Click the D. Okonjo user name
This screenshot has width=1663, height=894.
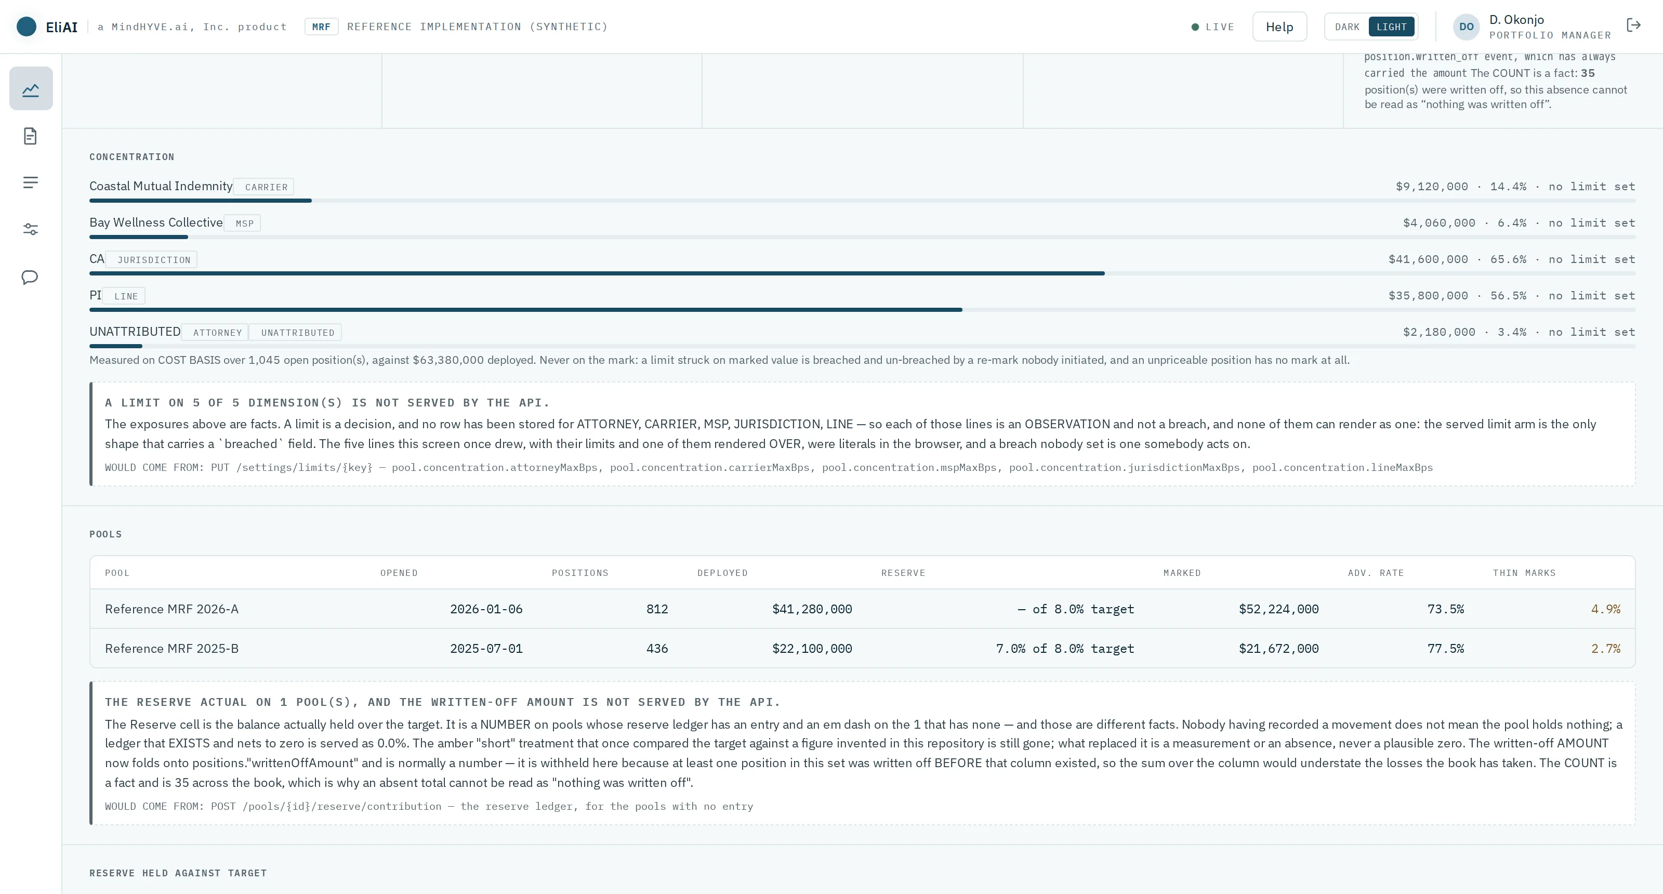tap(1516, 19)
